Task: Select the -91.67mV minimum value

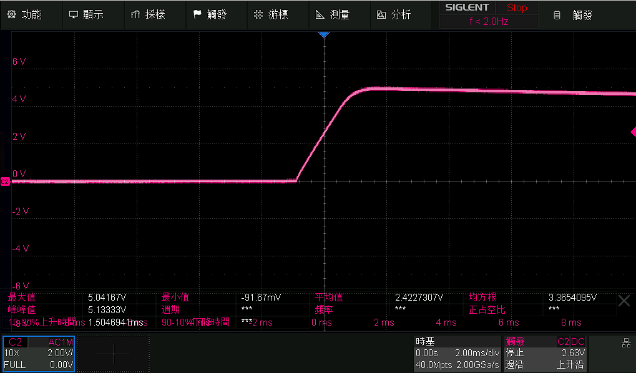Action: tap(261, 298)
